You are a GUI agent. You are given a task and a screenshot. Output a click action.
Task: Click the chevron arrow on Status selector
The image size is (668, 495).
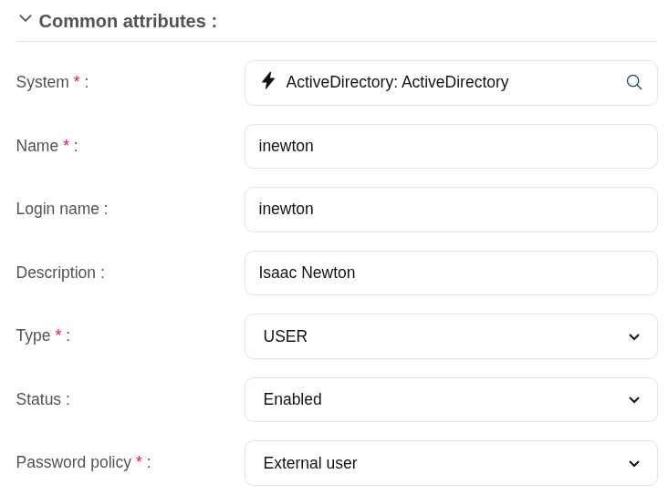[x=634, y=400]
